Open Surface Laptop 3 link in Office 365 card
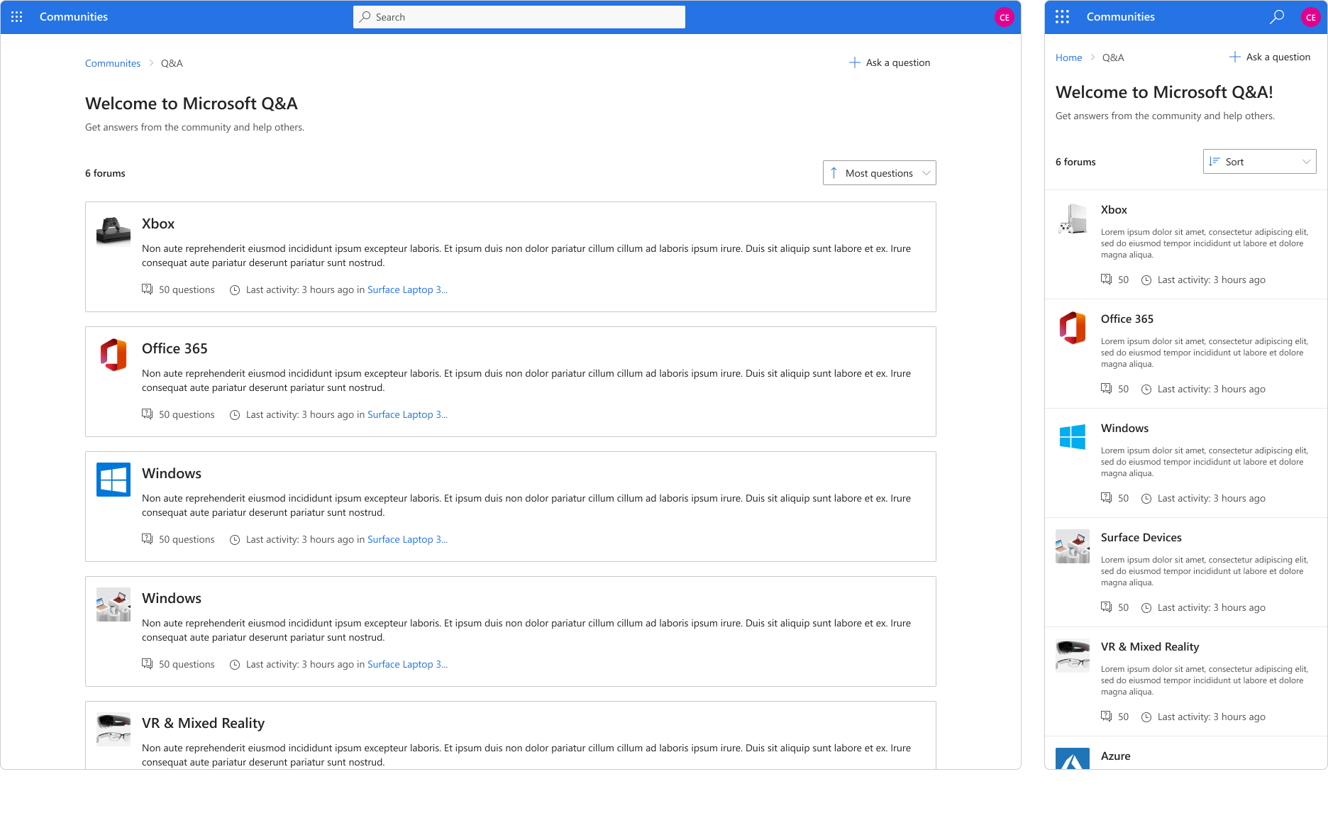The width and height of the screenshot is (1328, 840). (x=407, y=414)
